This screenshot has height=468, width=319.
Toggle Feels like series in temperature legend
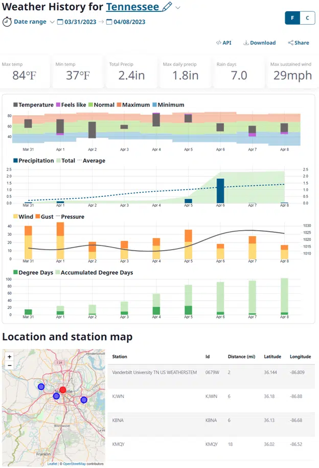point(71,105)
